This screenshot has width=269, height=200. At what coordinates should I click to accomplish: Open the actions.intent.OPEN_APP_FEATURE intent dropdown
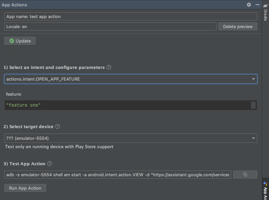pos(131,79)
